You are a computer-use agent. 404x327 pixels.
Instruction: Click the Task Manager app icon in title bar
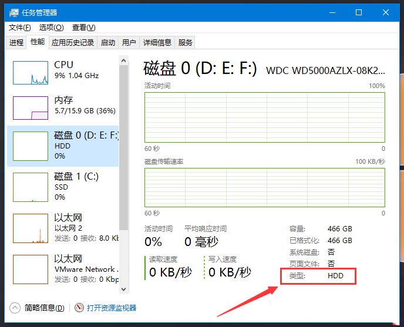tap(13, 12)
